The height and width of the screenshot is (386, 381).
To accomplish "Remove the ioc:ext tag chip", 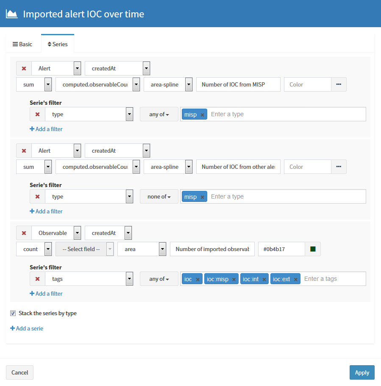I will point(295,280).
